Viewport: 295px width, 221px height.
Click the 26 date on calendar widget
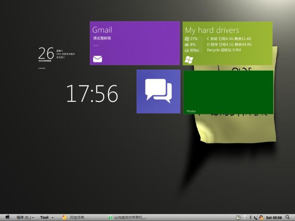coord(46,53)
